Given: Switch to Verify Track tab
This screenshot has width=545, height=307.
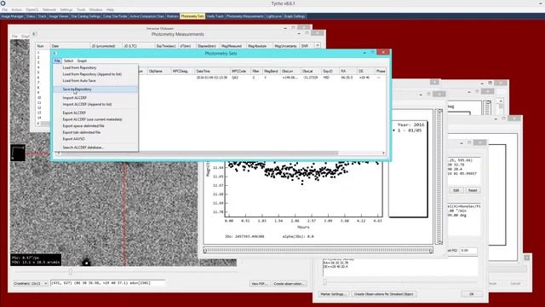Looking at the screenshot, I should coord(215,16).
